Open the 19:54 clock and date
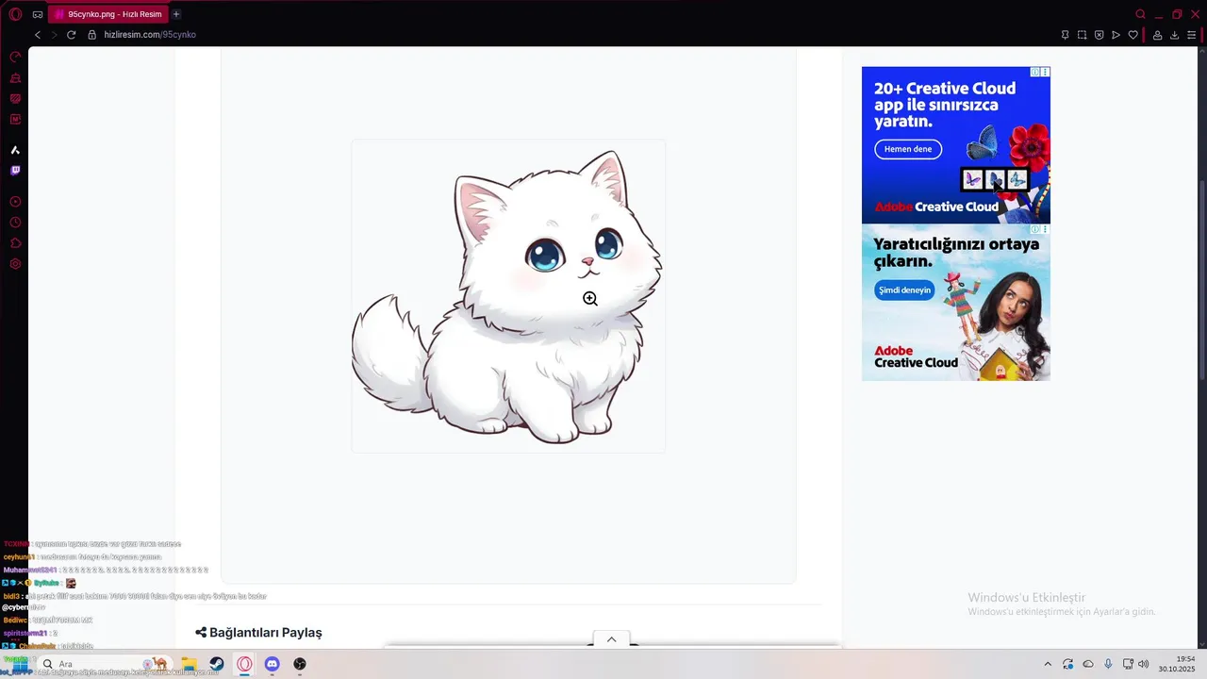 coord(1177,664)
